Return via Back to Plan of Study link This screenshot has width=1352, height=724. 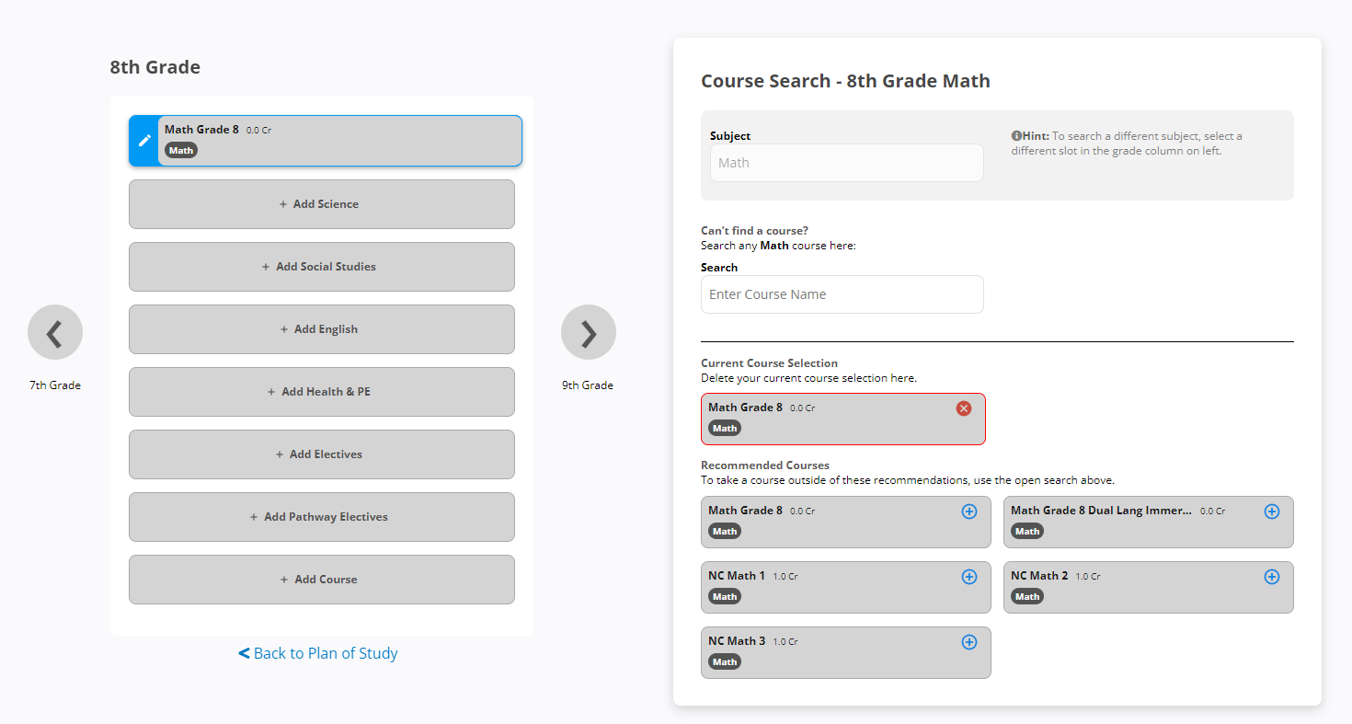(318, 653)
